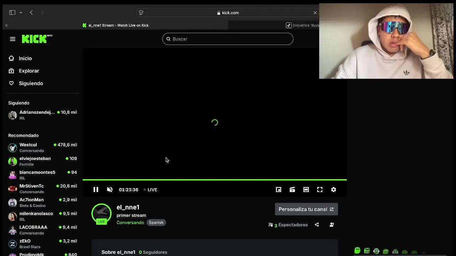Viewport: 456px width, 256px height.
Task: Open MrStivenTc recommended channel
Action: [43, 189]
